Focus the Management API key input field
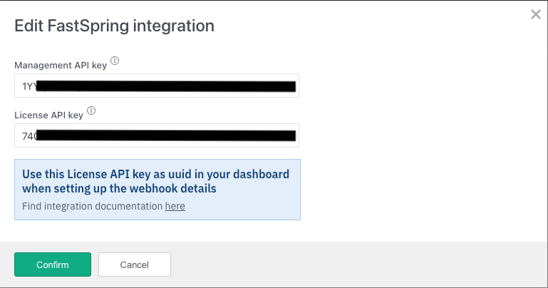Image resolution: width=548 pixels, height=288 pixels. (x=156, y=86)
